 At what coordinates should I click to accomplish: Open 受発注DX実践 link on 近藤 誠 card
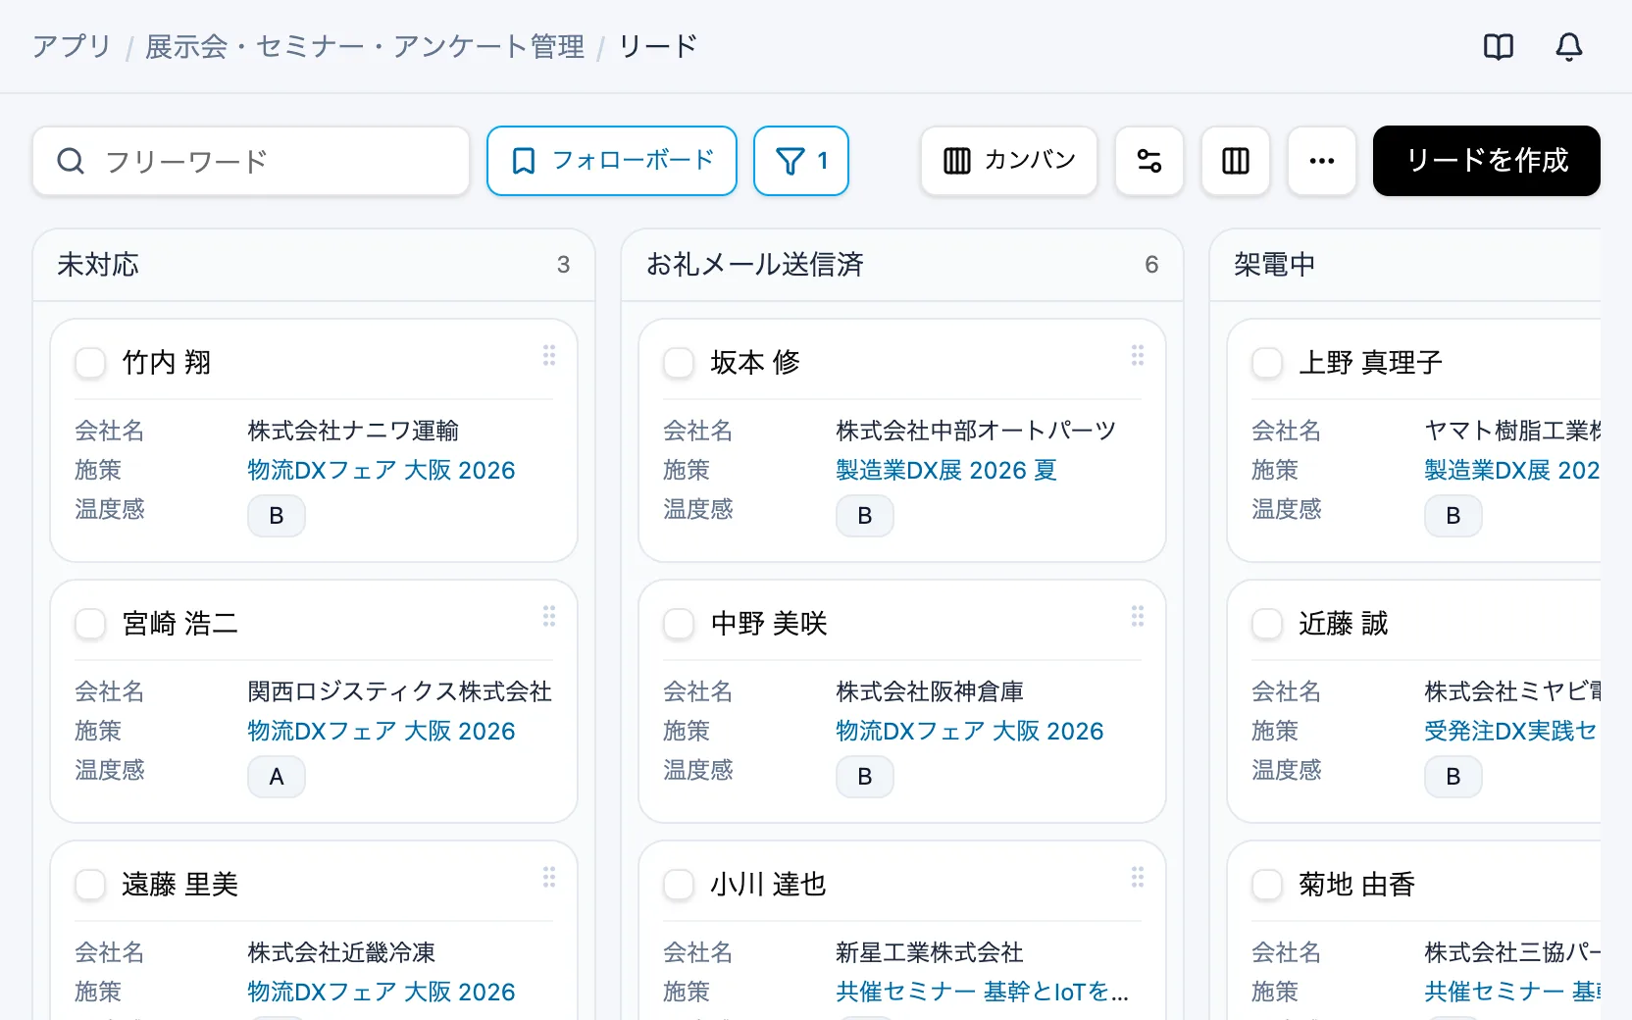coord(1511,731)
